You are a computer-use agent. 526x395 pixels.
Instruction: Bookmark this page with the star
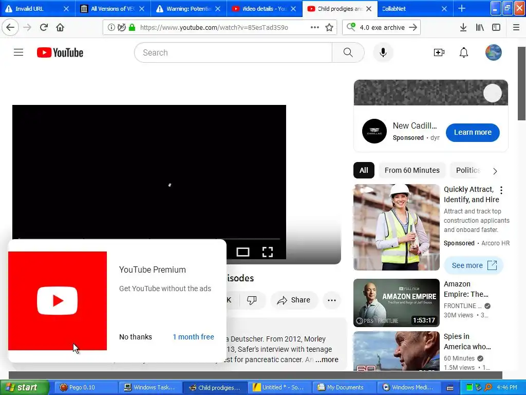pyautogui.click(x=329, y=27)
